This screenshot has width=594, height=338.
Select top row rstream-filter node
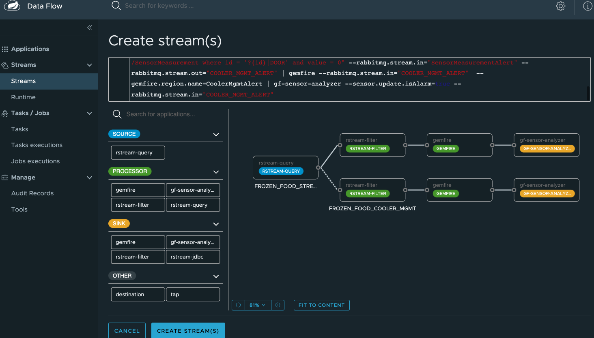pos(372,145)
